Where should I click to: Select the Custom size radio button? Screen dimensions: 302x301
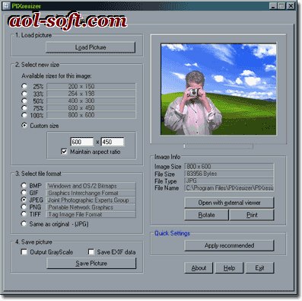pos(24,126)
